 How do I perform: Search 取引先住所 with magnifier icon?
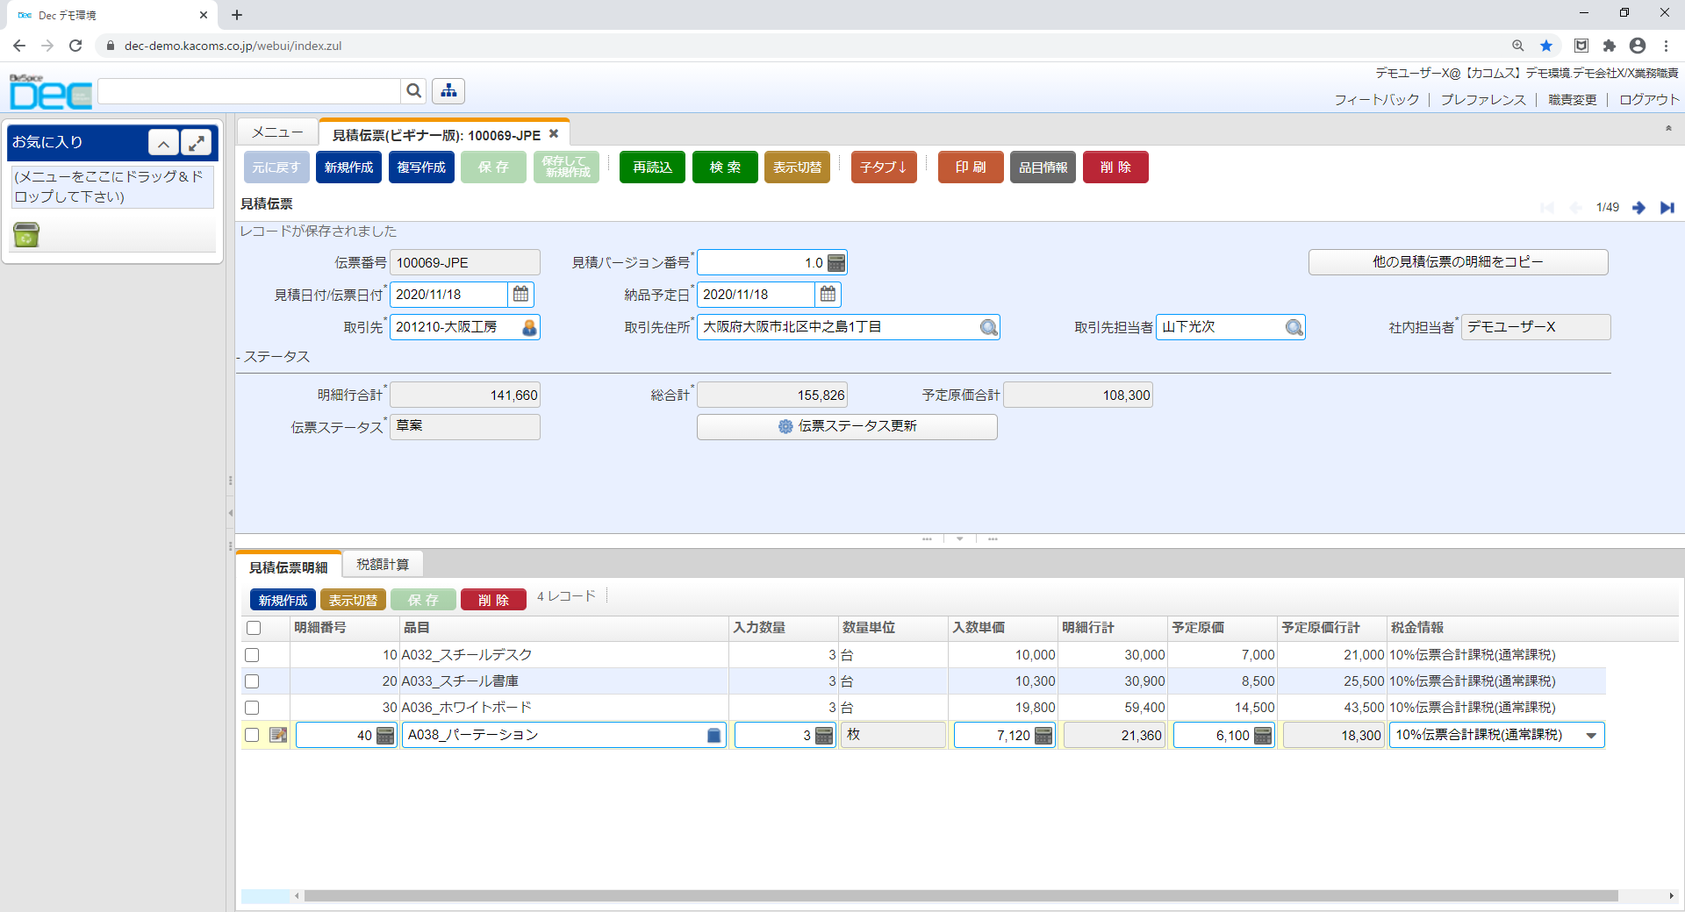coord(989,327)
